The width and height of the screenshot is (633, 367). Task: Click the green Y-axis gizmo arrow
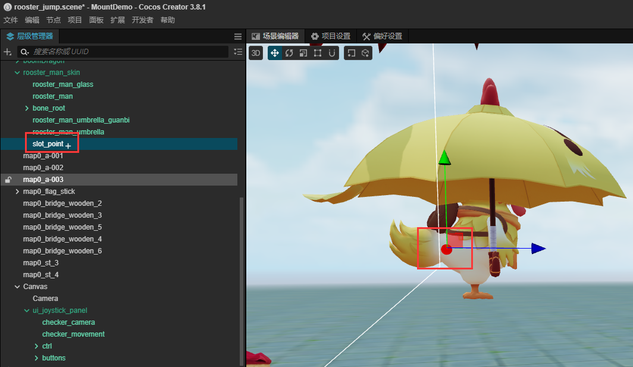pos(444,158)
